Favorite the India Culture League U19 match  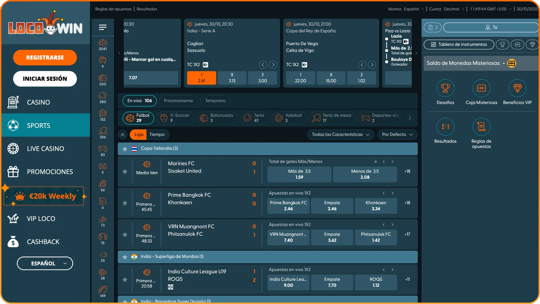pyautogui.click(x=125, y=280)
